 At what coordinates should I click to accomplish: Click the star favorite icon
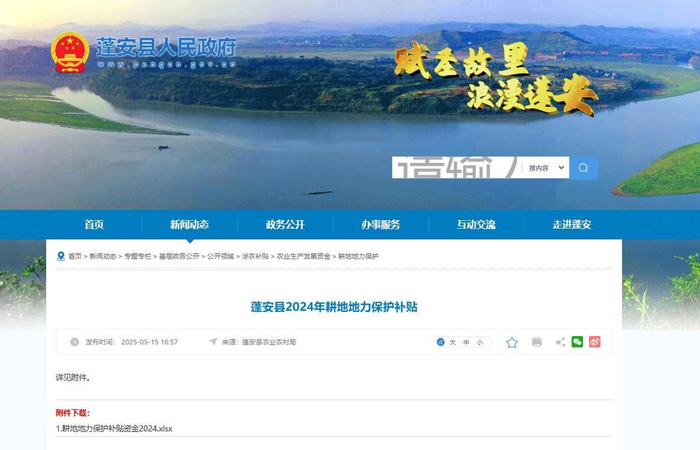[512, 343]
